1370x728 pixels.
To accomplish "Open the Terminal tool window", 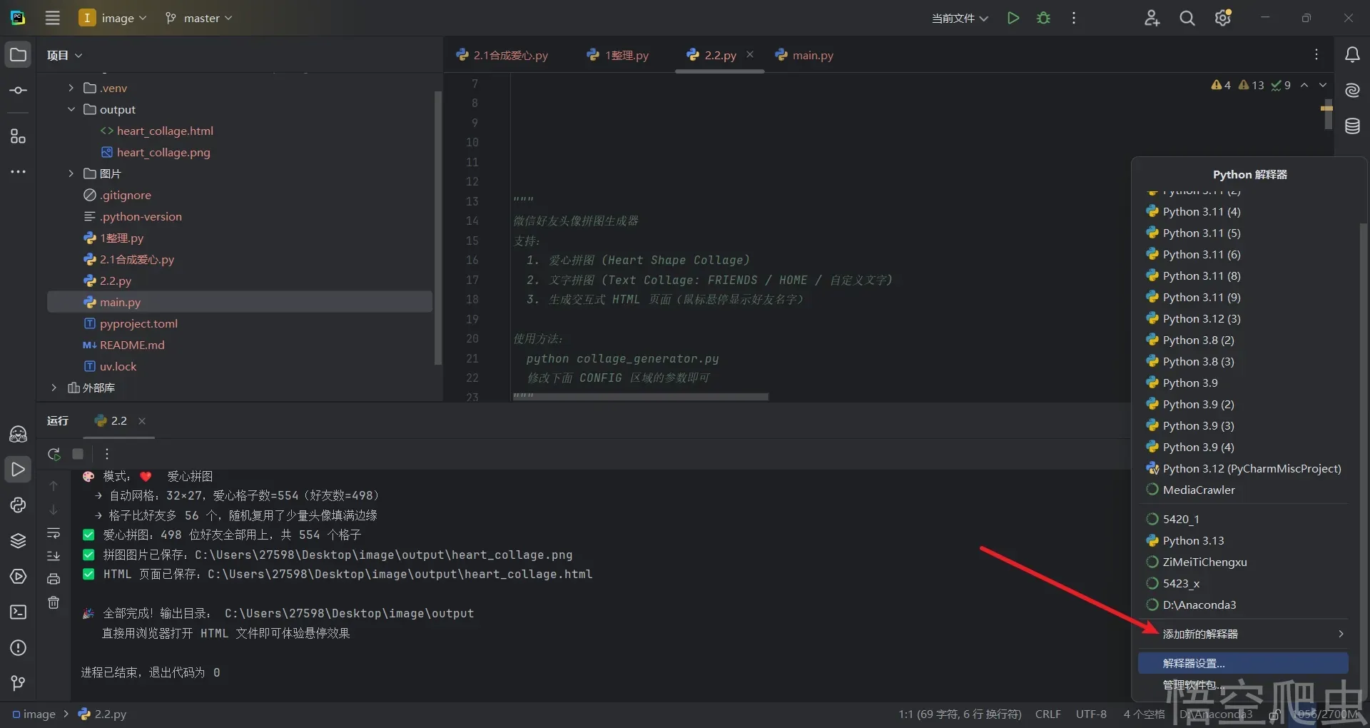I will (x=18, y=612).
